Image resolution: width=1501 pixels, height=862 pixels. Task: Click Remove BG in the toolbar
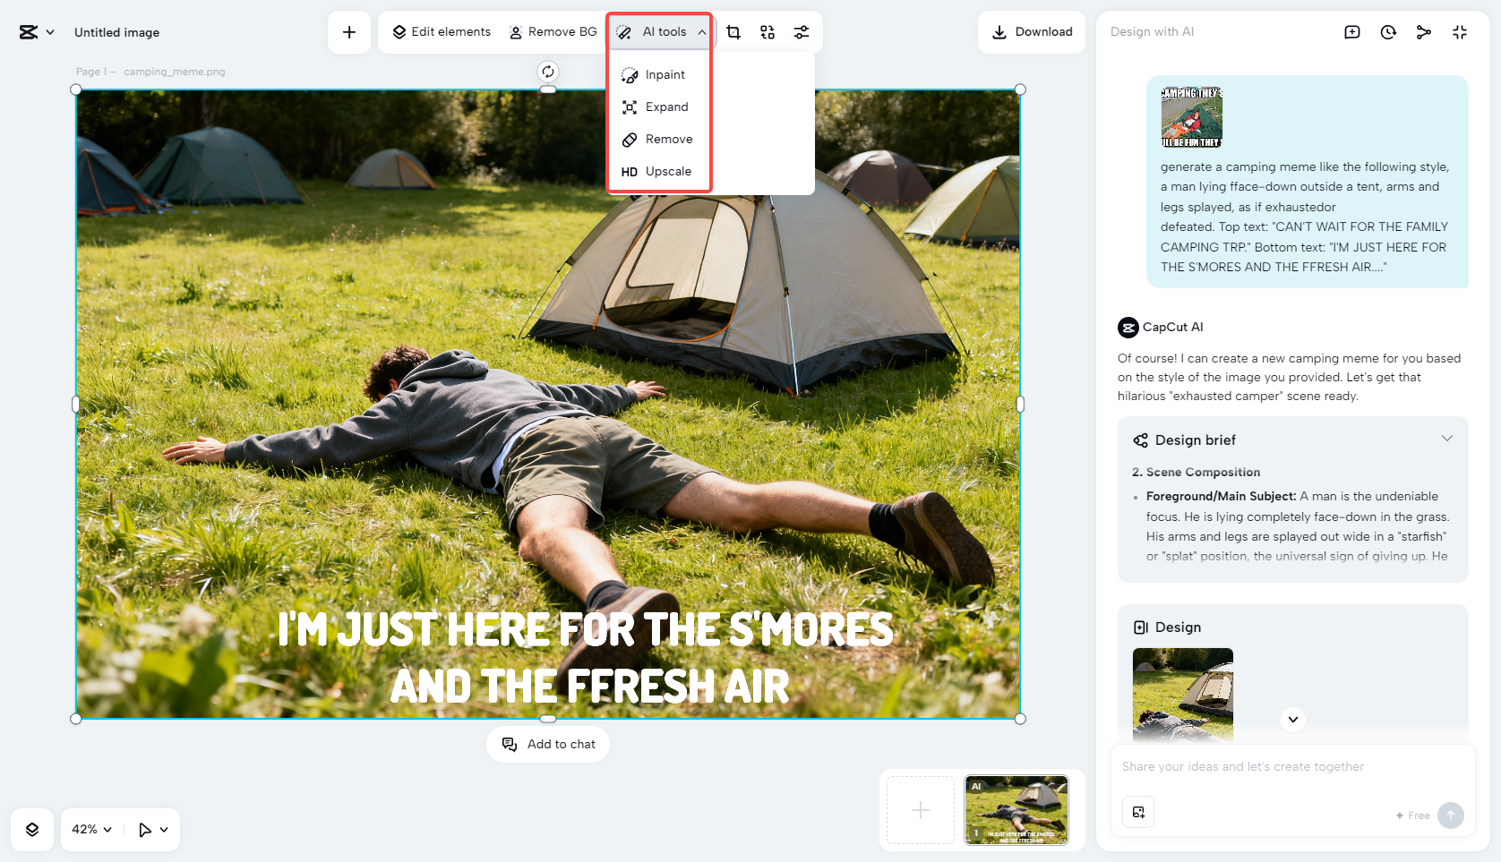point(552,31)
